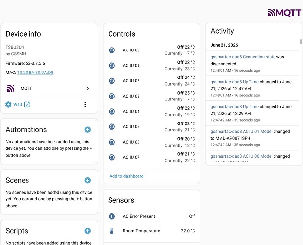Open AC IU 06 Model activity link
Viewport: 303px width, 245px height.
(241, 156)
